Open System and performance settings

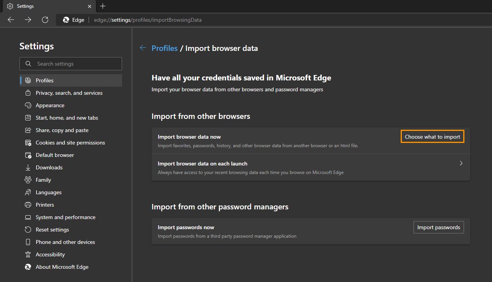pyautogui.click(x=71, y=217)
